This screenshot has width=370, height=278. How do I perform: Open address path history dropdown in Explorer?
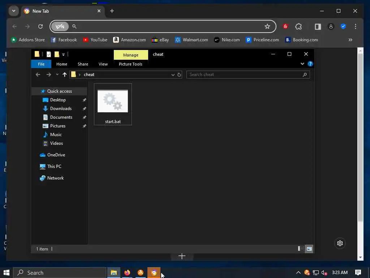tap(173, 75)
